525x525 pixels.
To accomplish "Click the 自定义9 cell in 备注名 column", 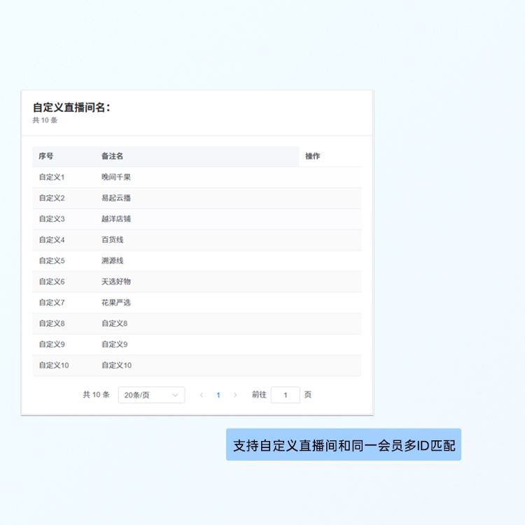I will click(x=115, y=344).
